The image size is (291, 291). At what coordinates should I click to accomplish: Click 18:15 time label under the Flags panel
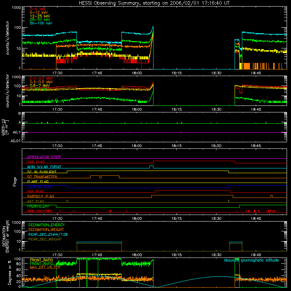pos(176,219)
